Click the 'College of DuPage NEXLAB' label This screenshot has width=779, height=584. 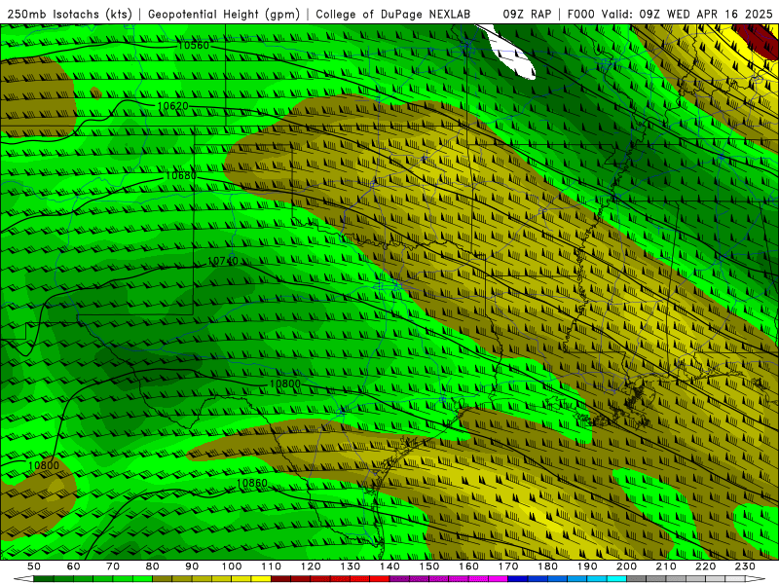(x=392, y=14)
